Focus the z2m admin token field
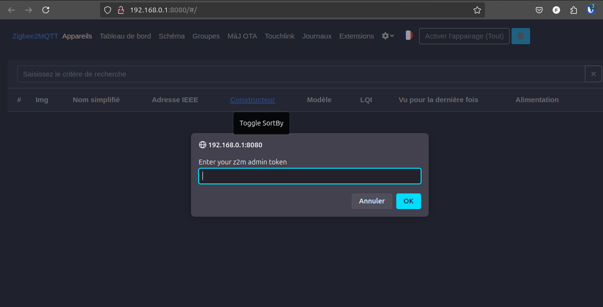This screenshot has height=307, width=603. [x=310, y=176]
